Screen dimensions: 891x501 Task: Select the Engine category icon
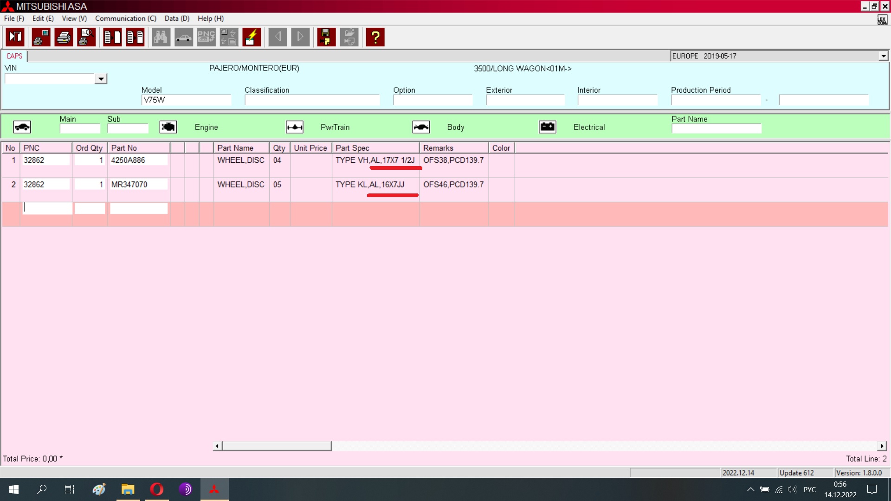(x=168, y=127)
